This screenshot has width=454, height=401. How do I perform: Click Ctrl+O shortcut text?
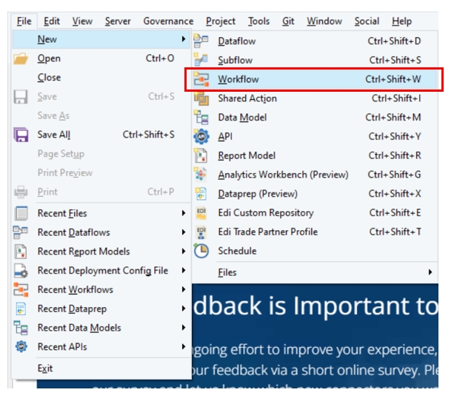coord(160,58)
